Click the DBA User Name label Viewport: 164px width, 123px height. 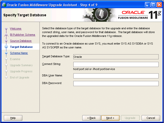[52, 75]
